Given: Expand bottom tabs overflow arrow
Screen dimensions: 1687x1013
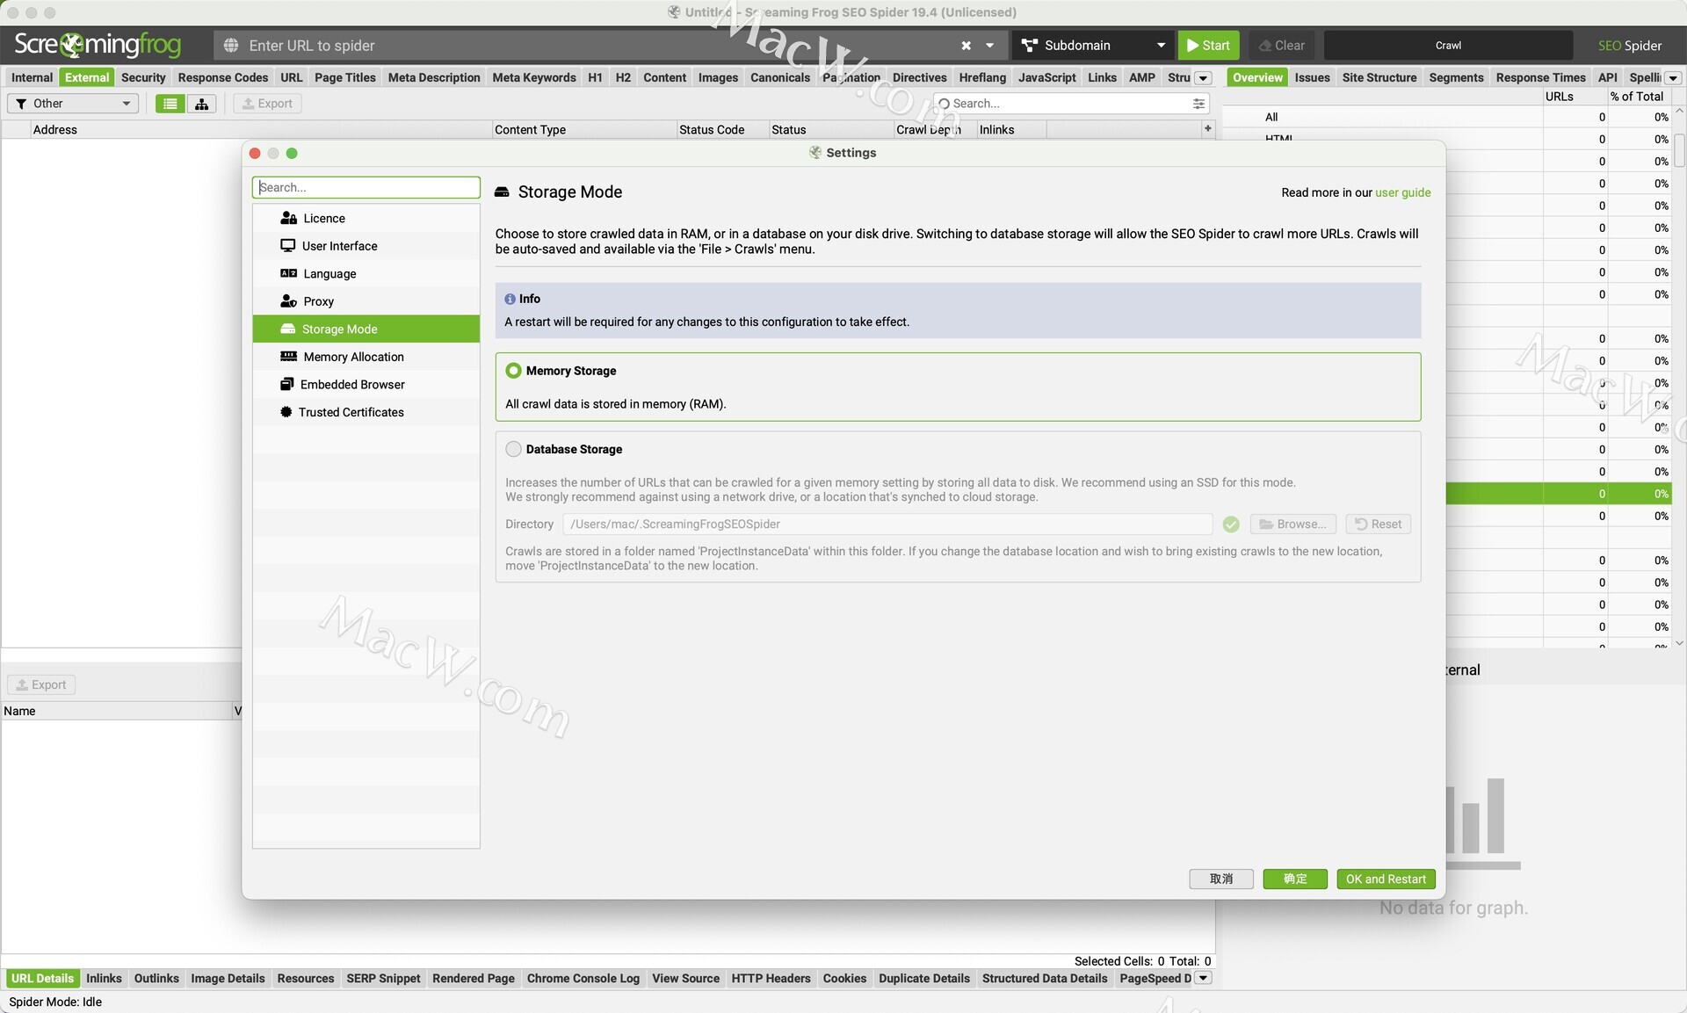Looking at the screenshot, I should click(1204, 978).
